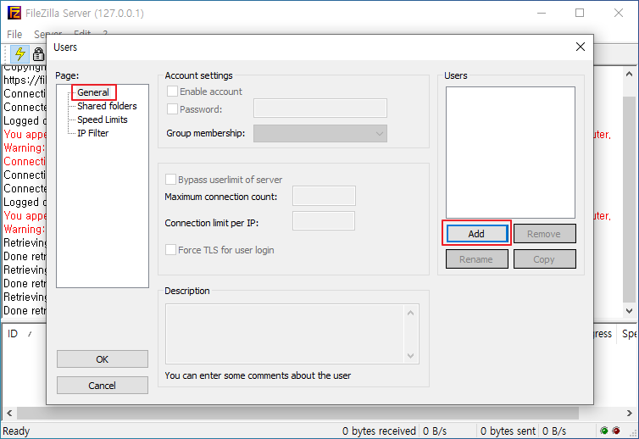Maximize the FileZilla Server window
Image resolution: width=639 pixels, height=439 pixels.
click(x=580, y=13)
